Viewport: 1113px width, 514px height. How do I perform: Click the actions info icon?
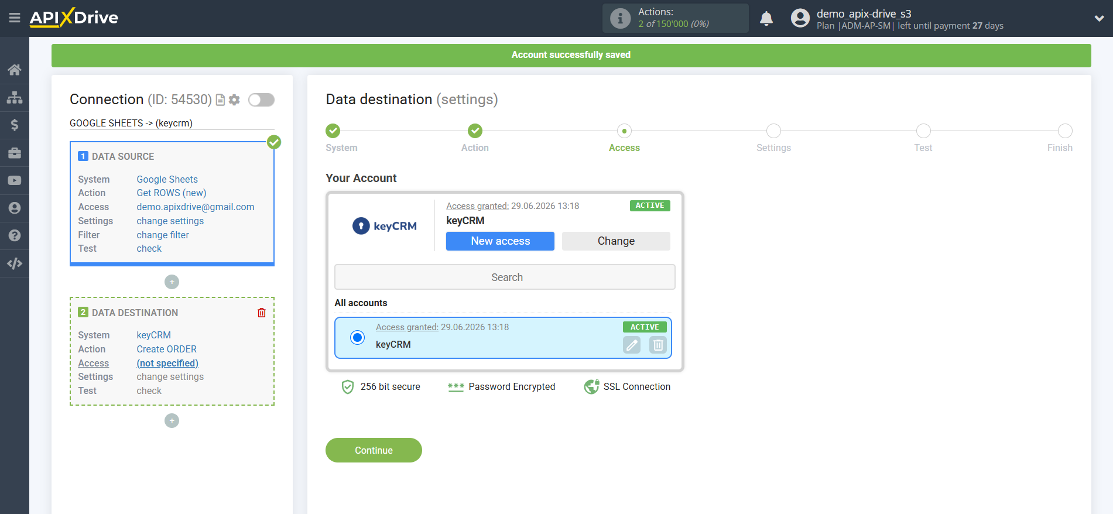620,18
